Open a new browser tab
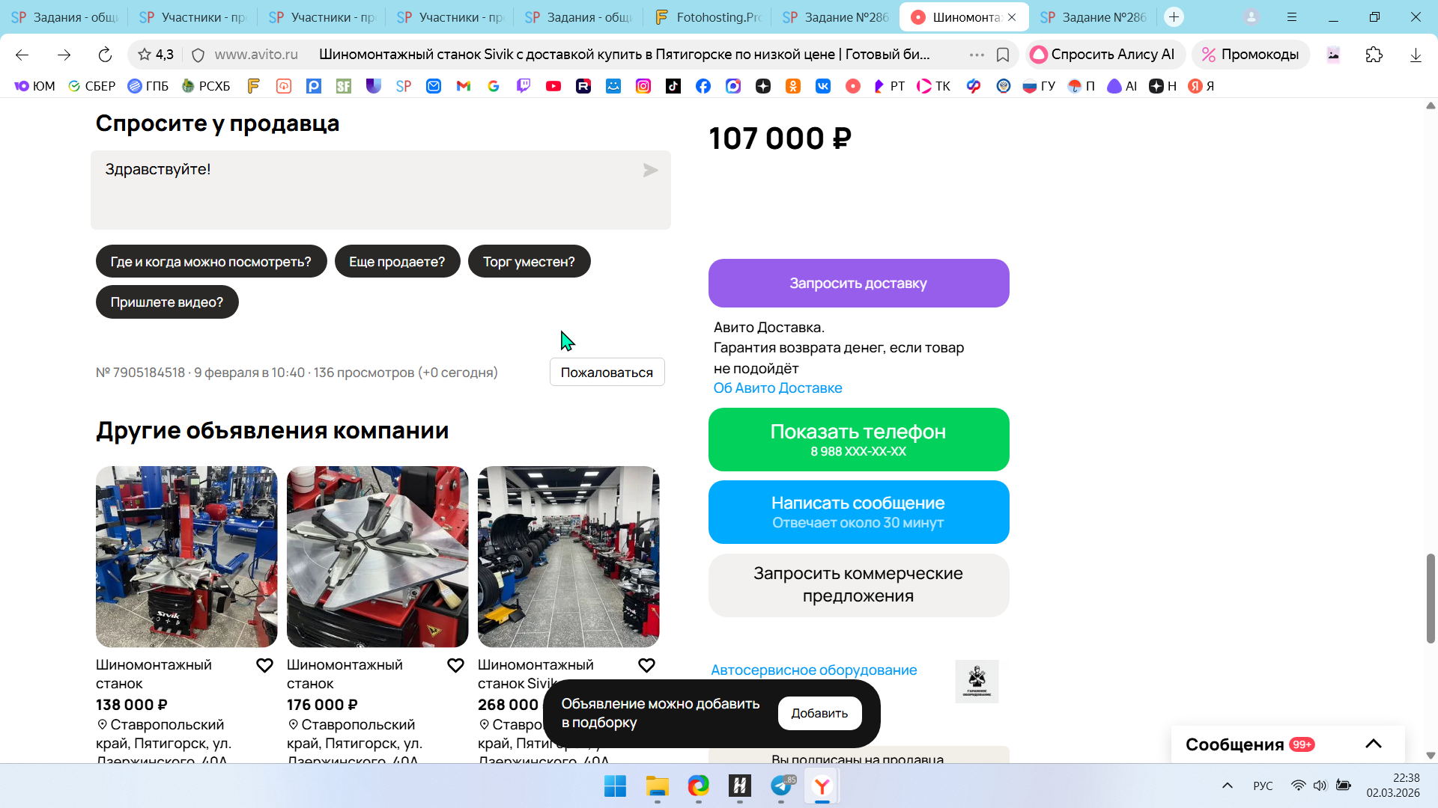The height and width of the screenshot is (808, 1438). [x=1174, y=16]
